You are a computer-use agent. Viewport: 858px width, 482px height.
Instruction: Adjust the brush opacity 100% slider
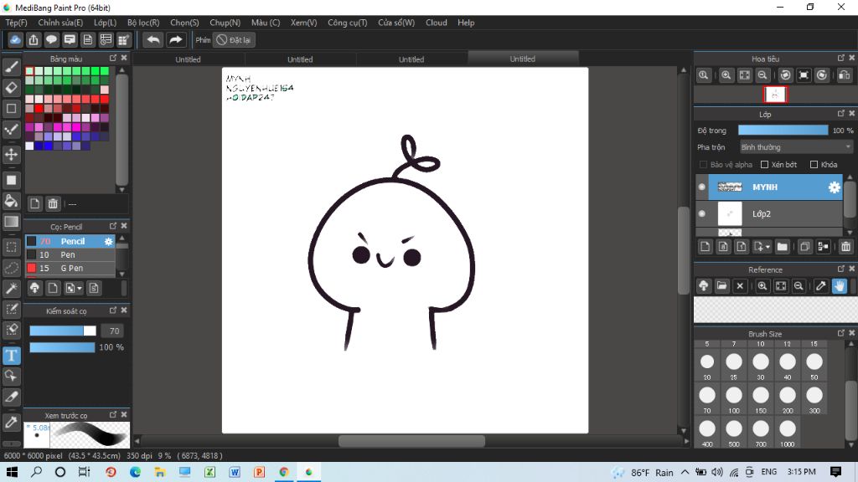click(62, 347)
